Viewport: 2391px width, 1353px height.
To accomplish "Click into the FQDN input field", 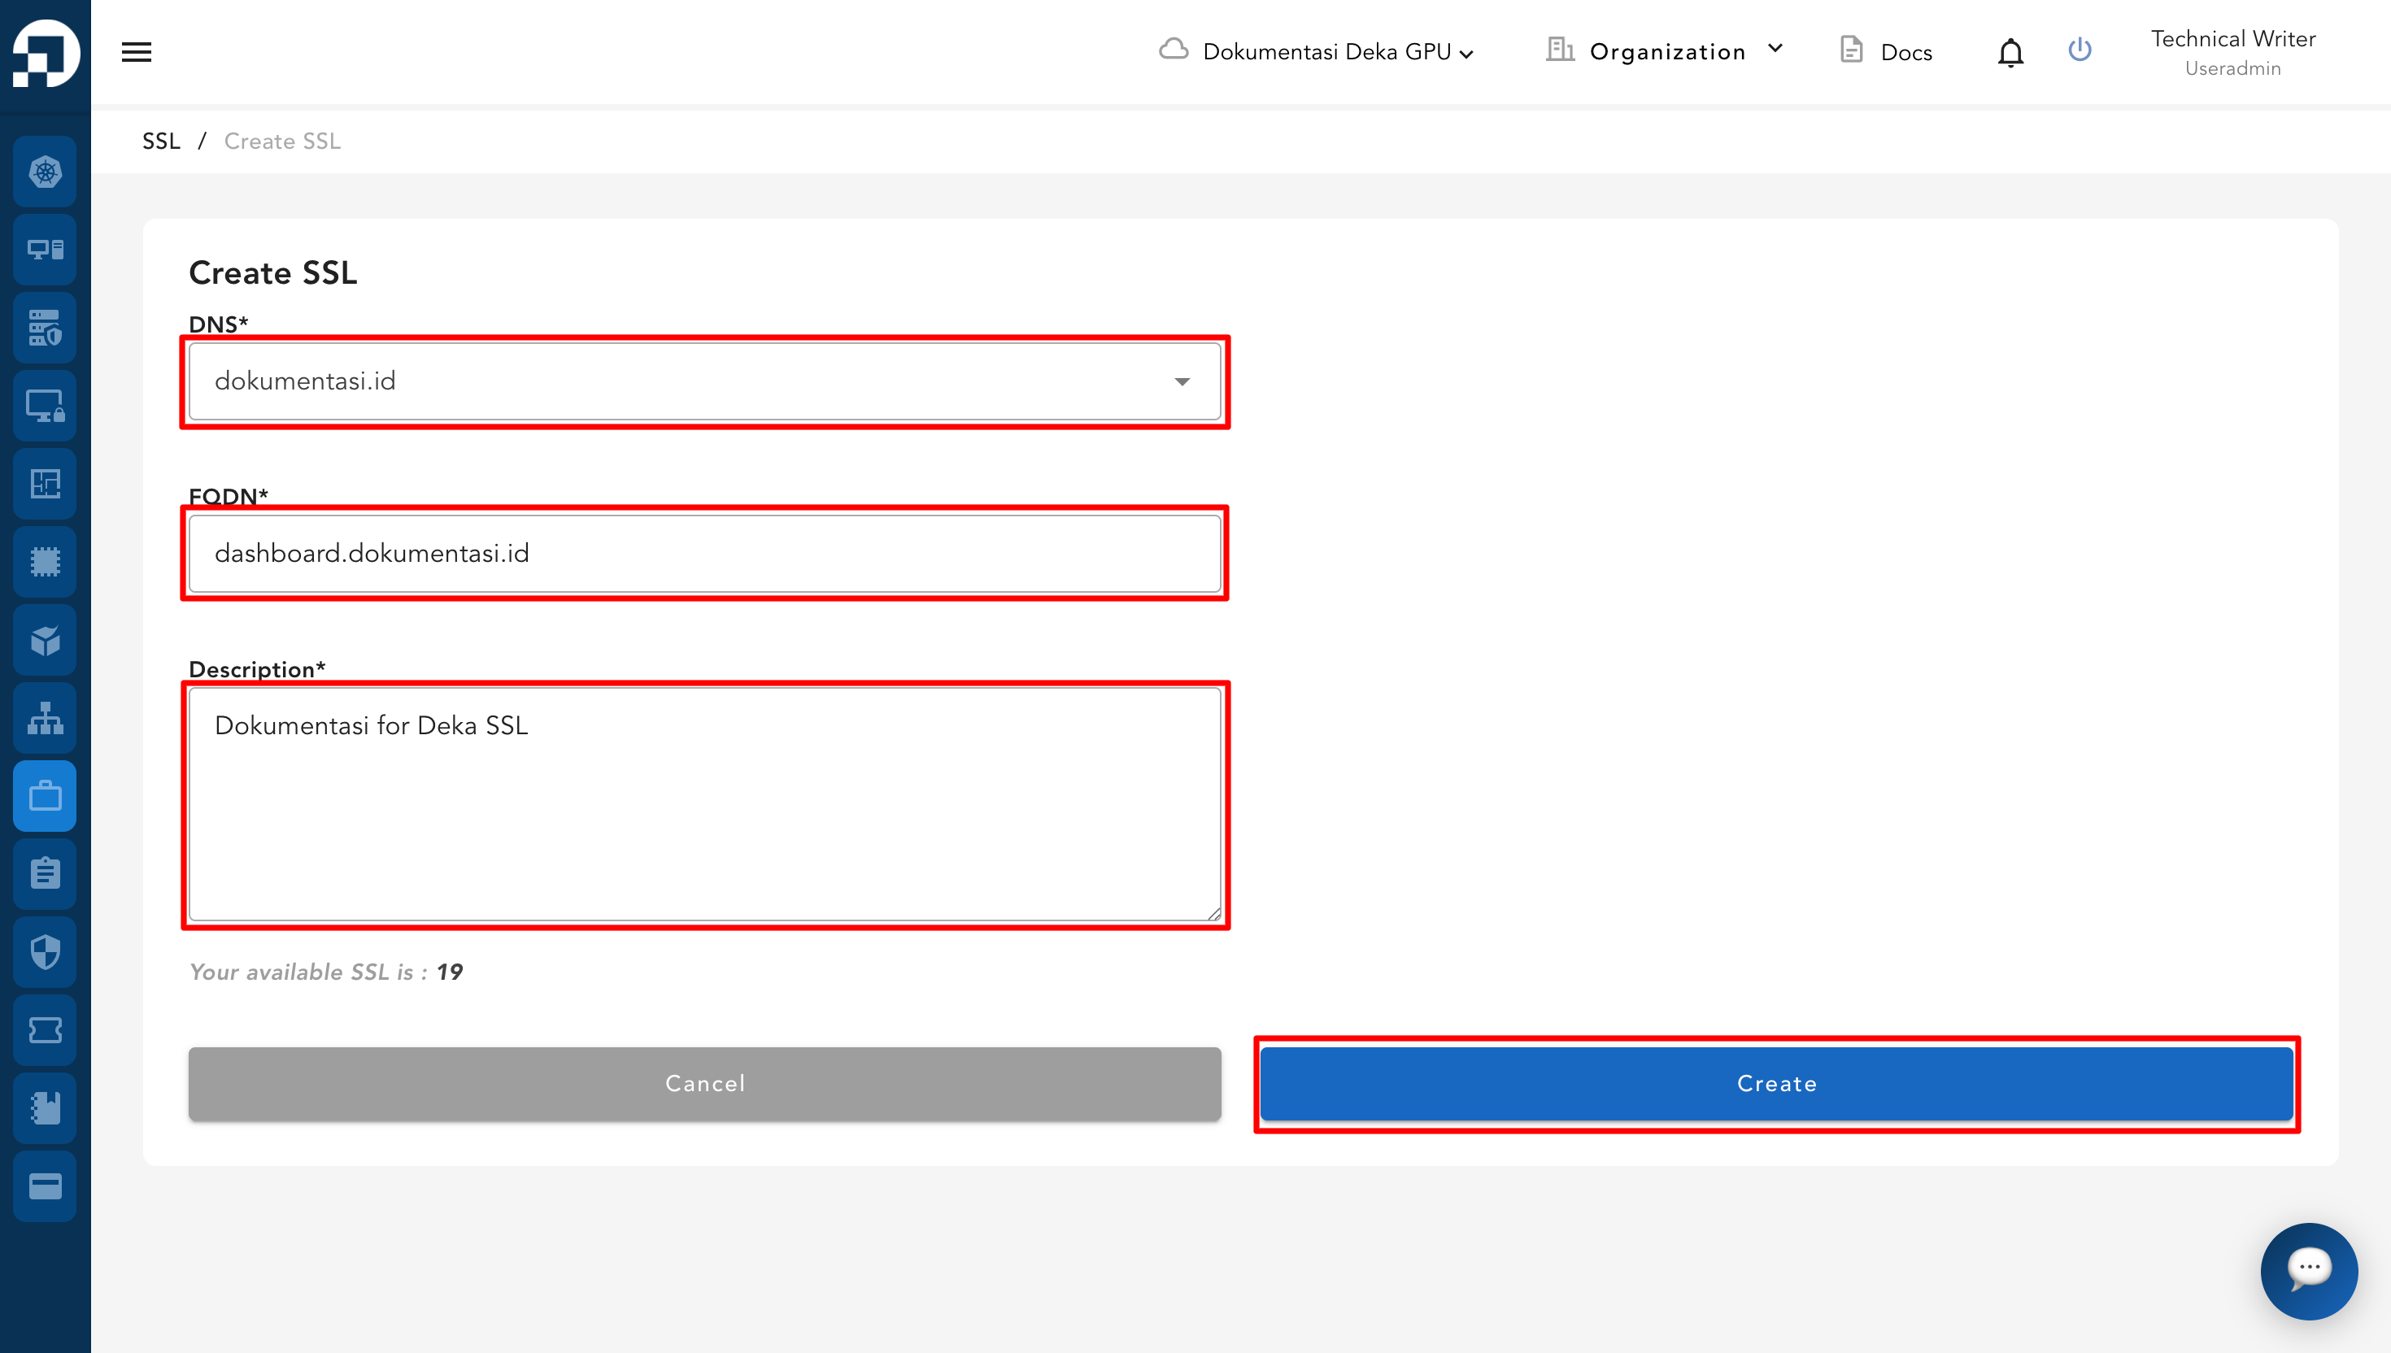I will [704, 554].
